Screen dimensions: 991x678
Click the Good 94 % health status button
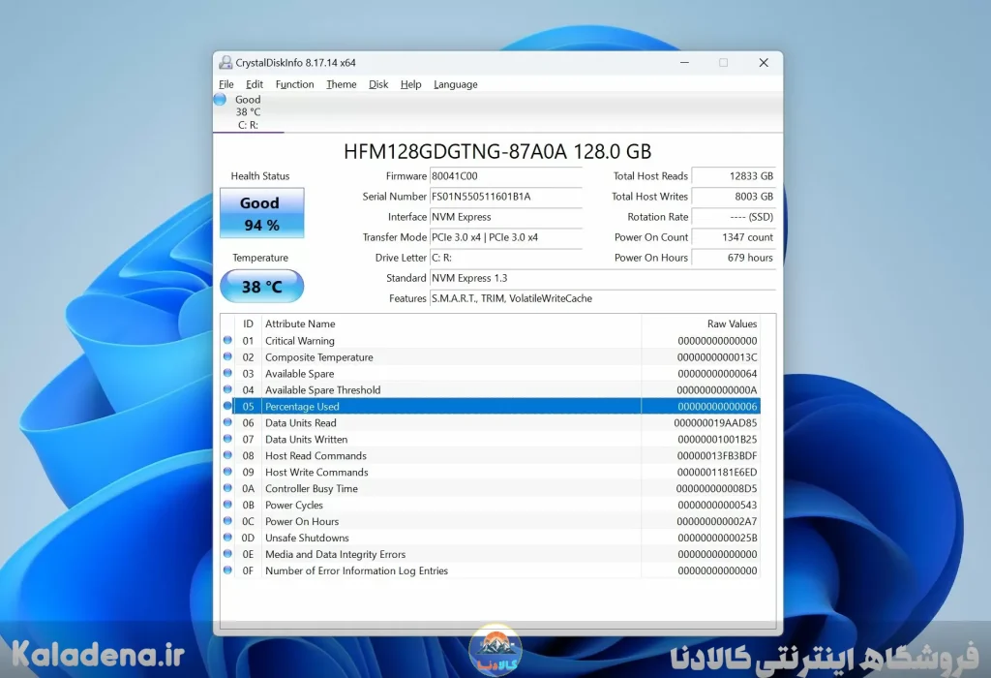click(x=261, y=213)
